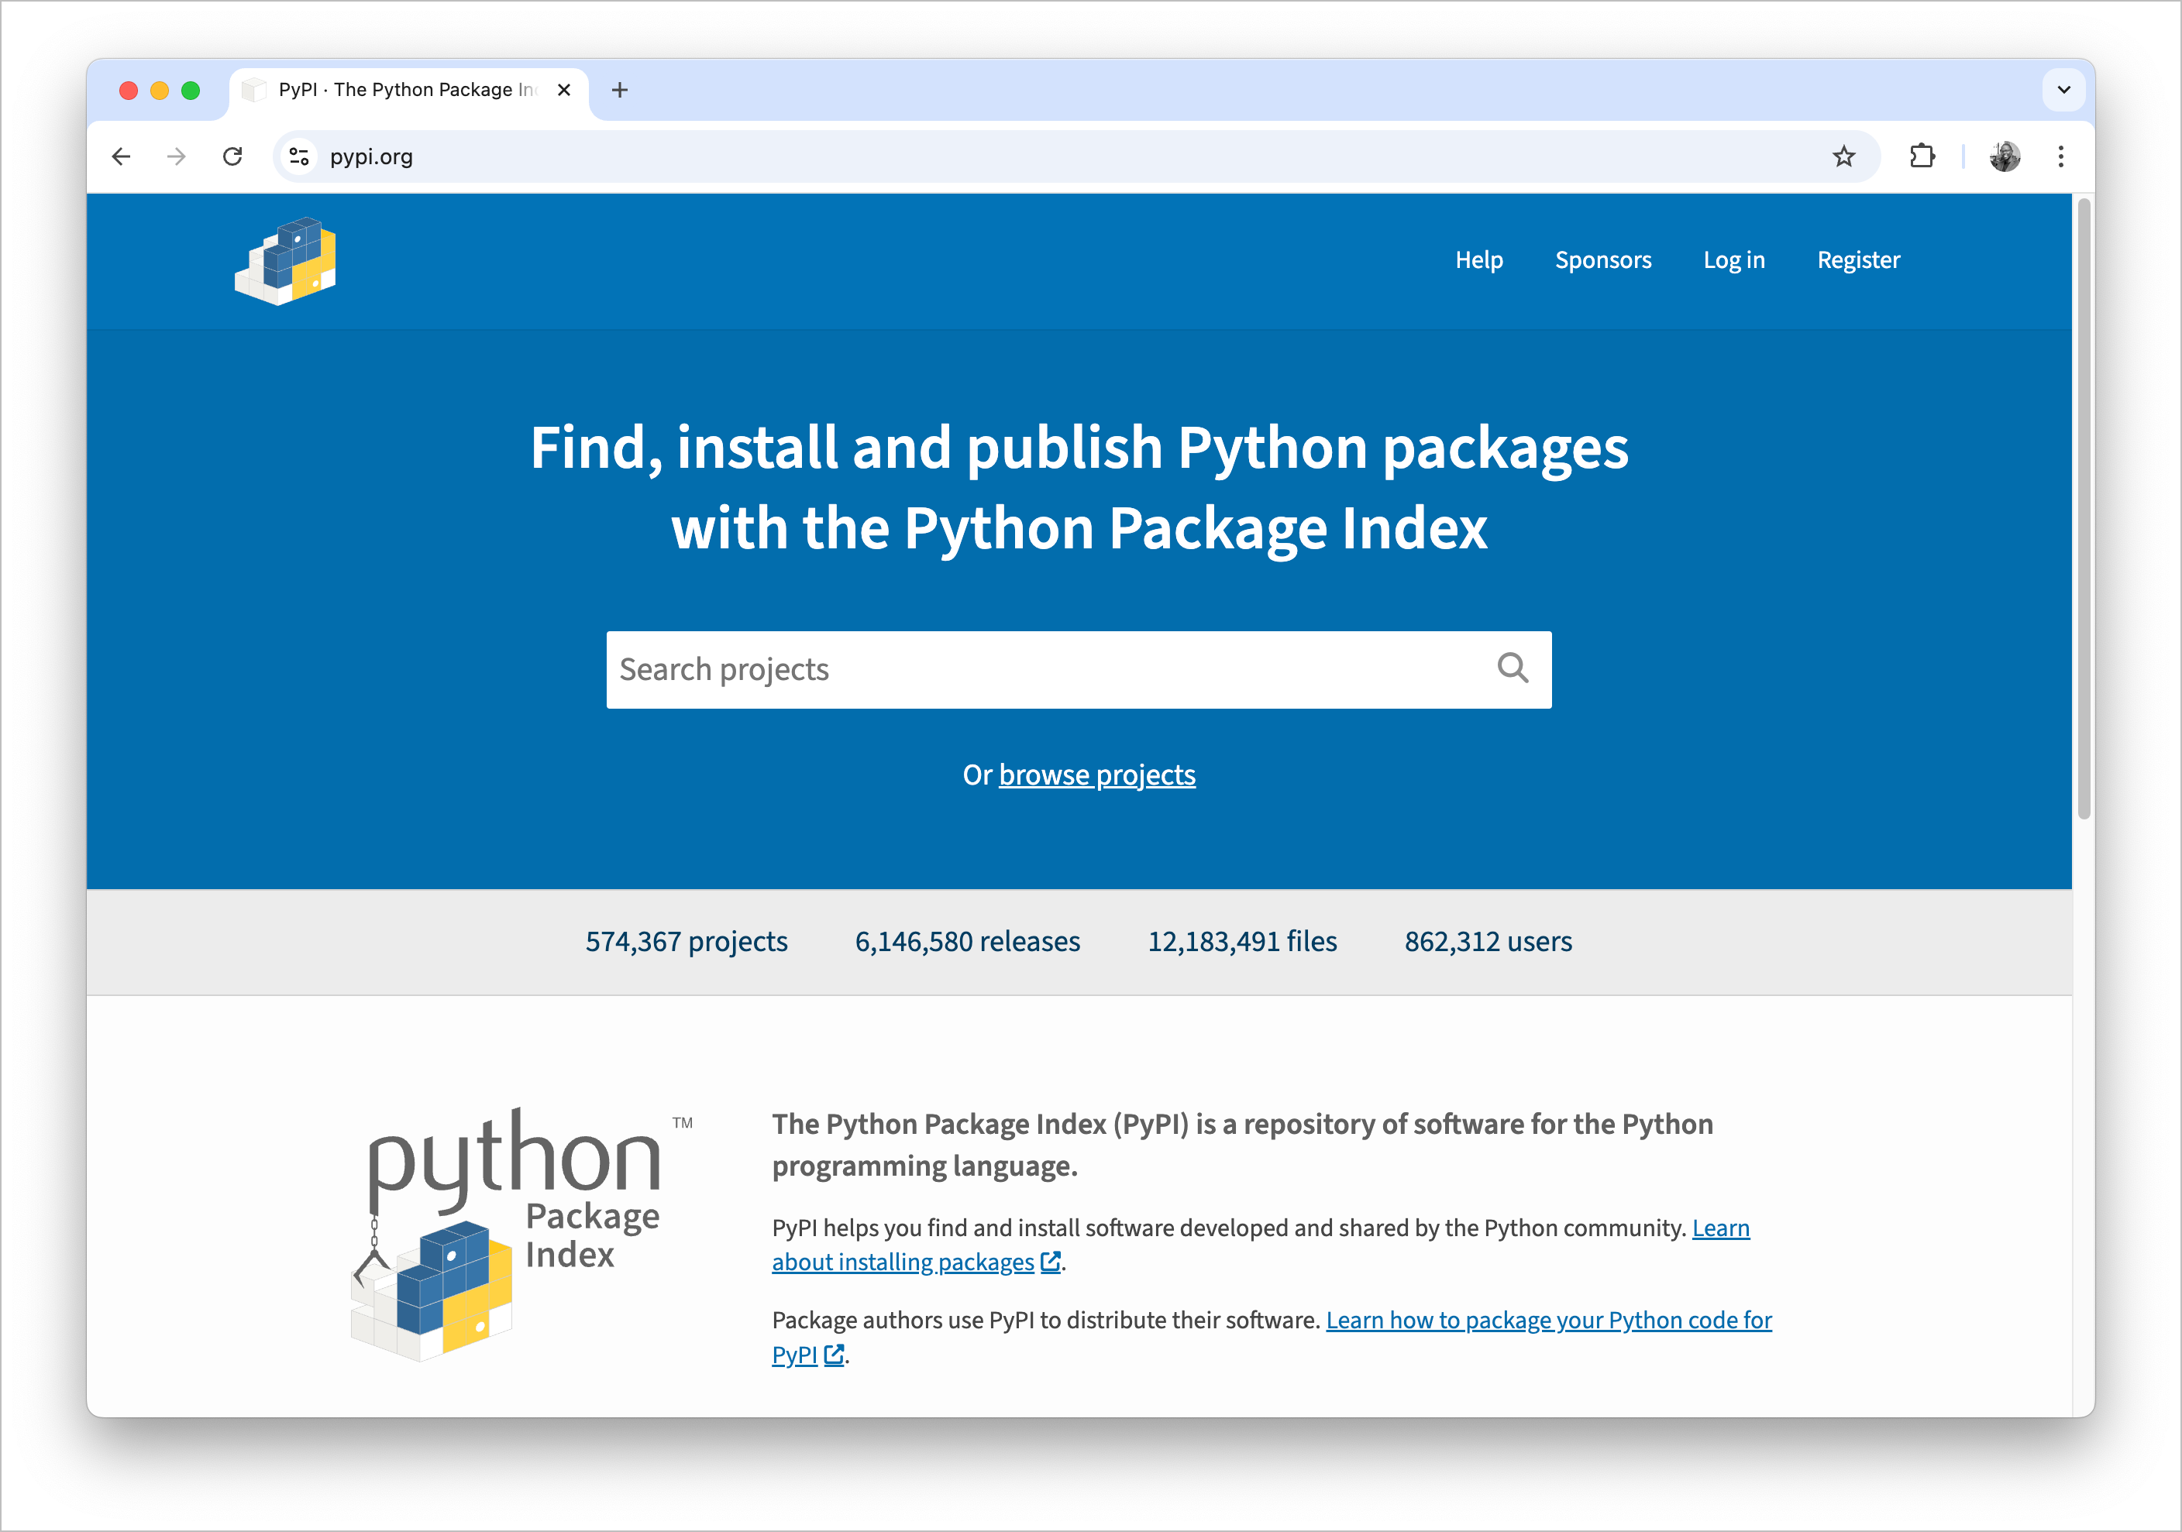Open the browse projects link
This screenshot has height=1532, width=2182.
pyautogui.click(x=1096, y=775)
